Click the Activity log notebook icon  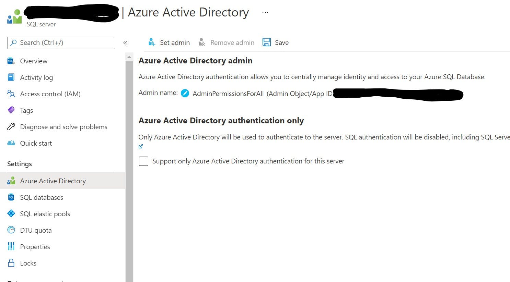(11, 77)
